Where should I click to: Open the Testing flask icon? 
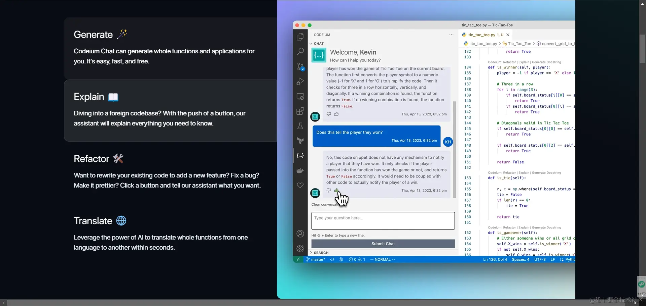coord(300,126)
